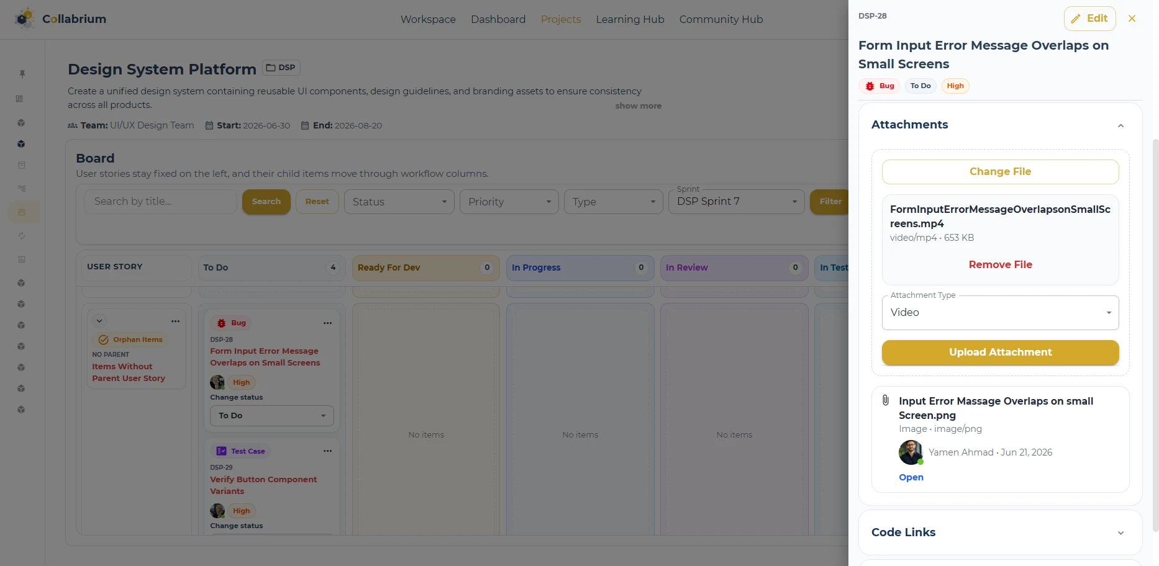Open the Learning Hub tab

(630, 19)
